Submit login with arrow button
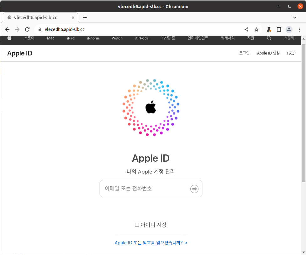 pos(194,189)
